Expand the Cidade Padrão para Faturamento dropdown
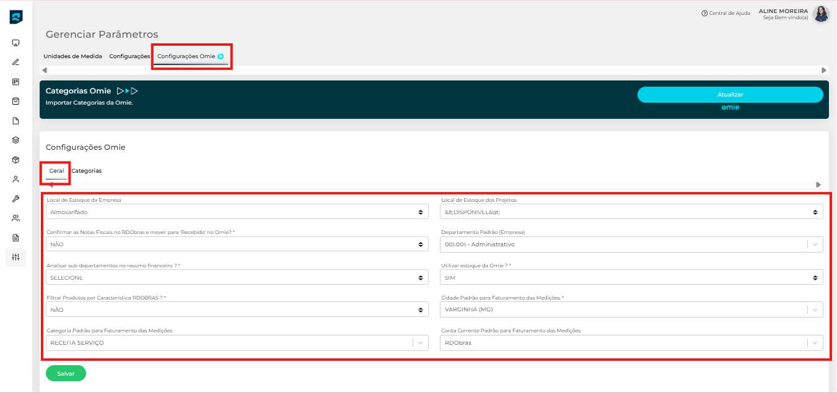 (x=631, y=309)
